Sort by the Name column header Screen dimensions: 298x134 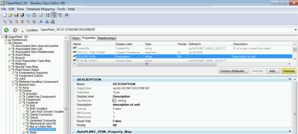pos(93,44)
